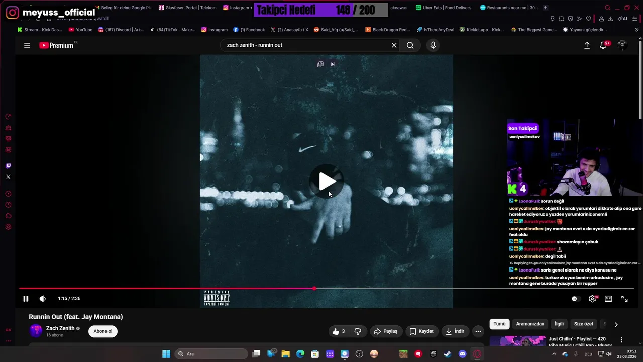Download video with İndir button
Viewport: 643px width, 362px height.
coord(455,331)
